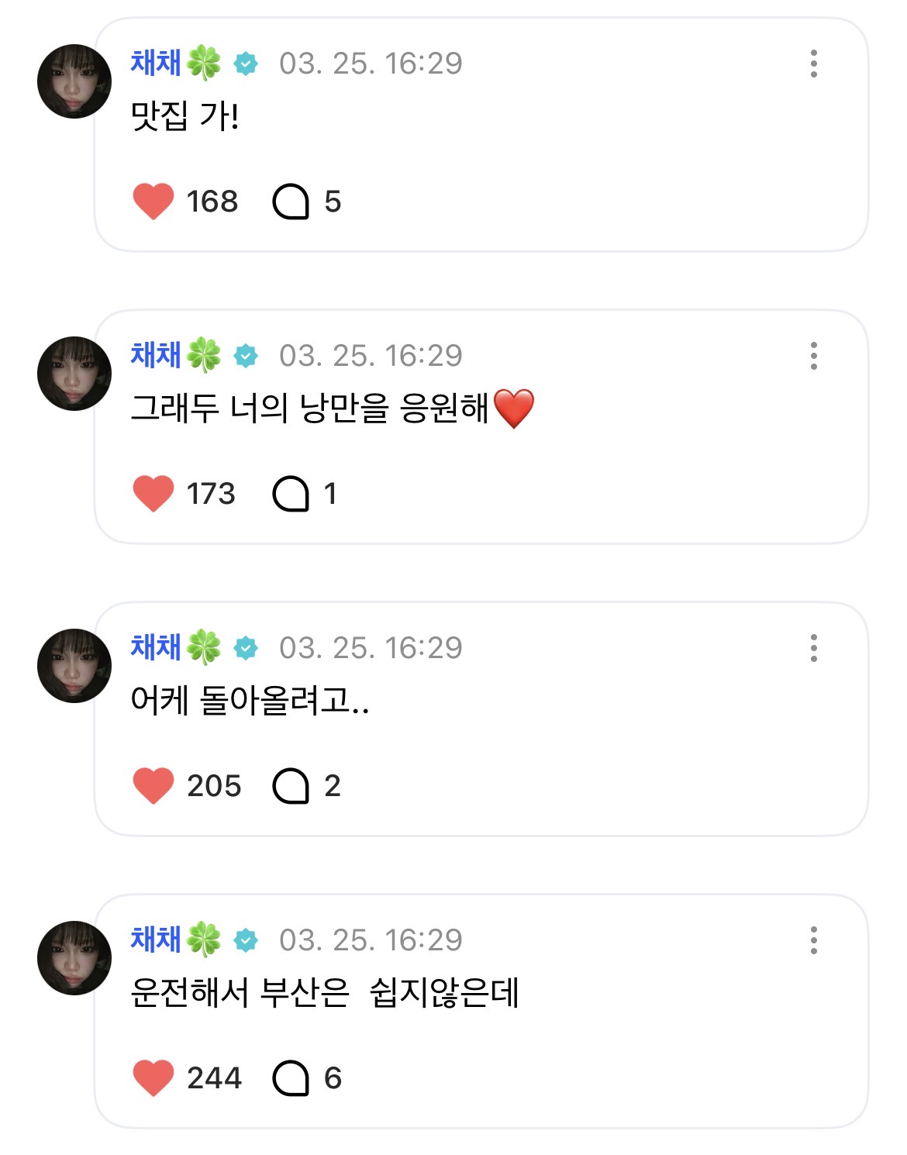View comments on '어케 돌아올려고..' post

[291, 786]
